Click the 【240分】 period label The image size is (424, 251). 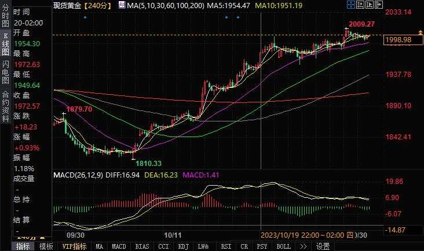coord(98,5)
